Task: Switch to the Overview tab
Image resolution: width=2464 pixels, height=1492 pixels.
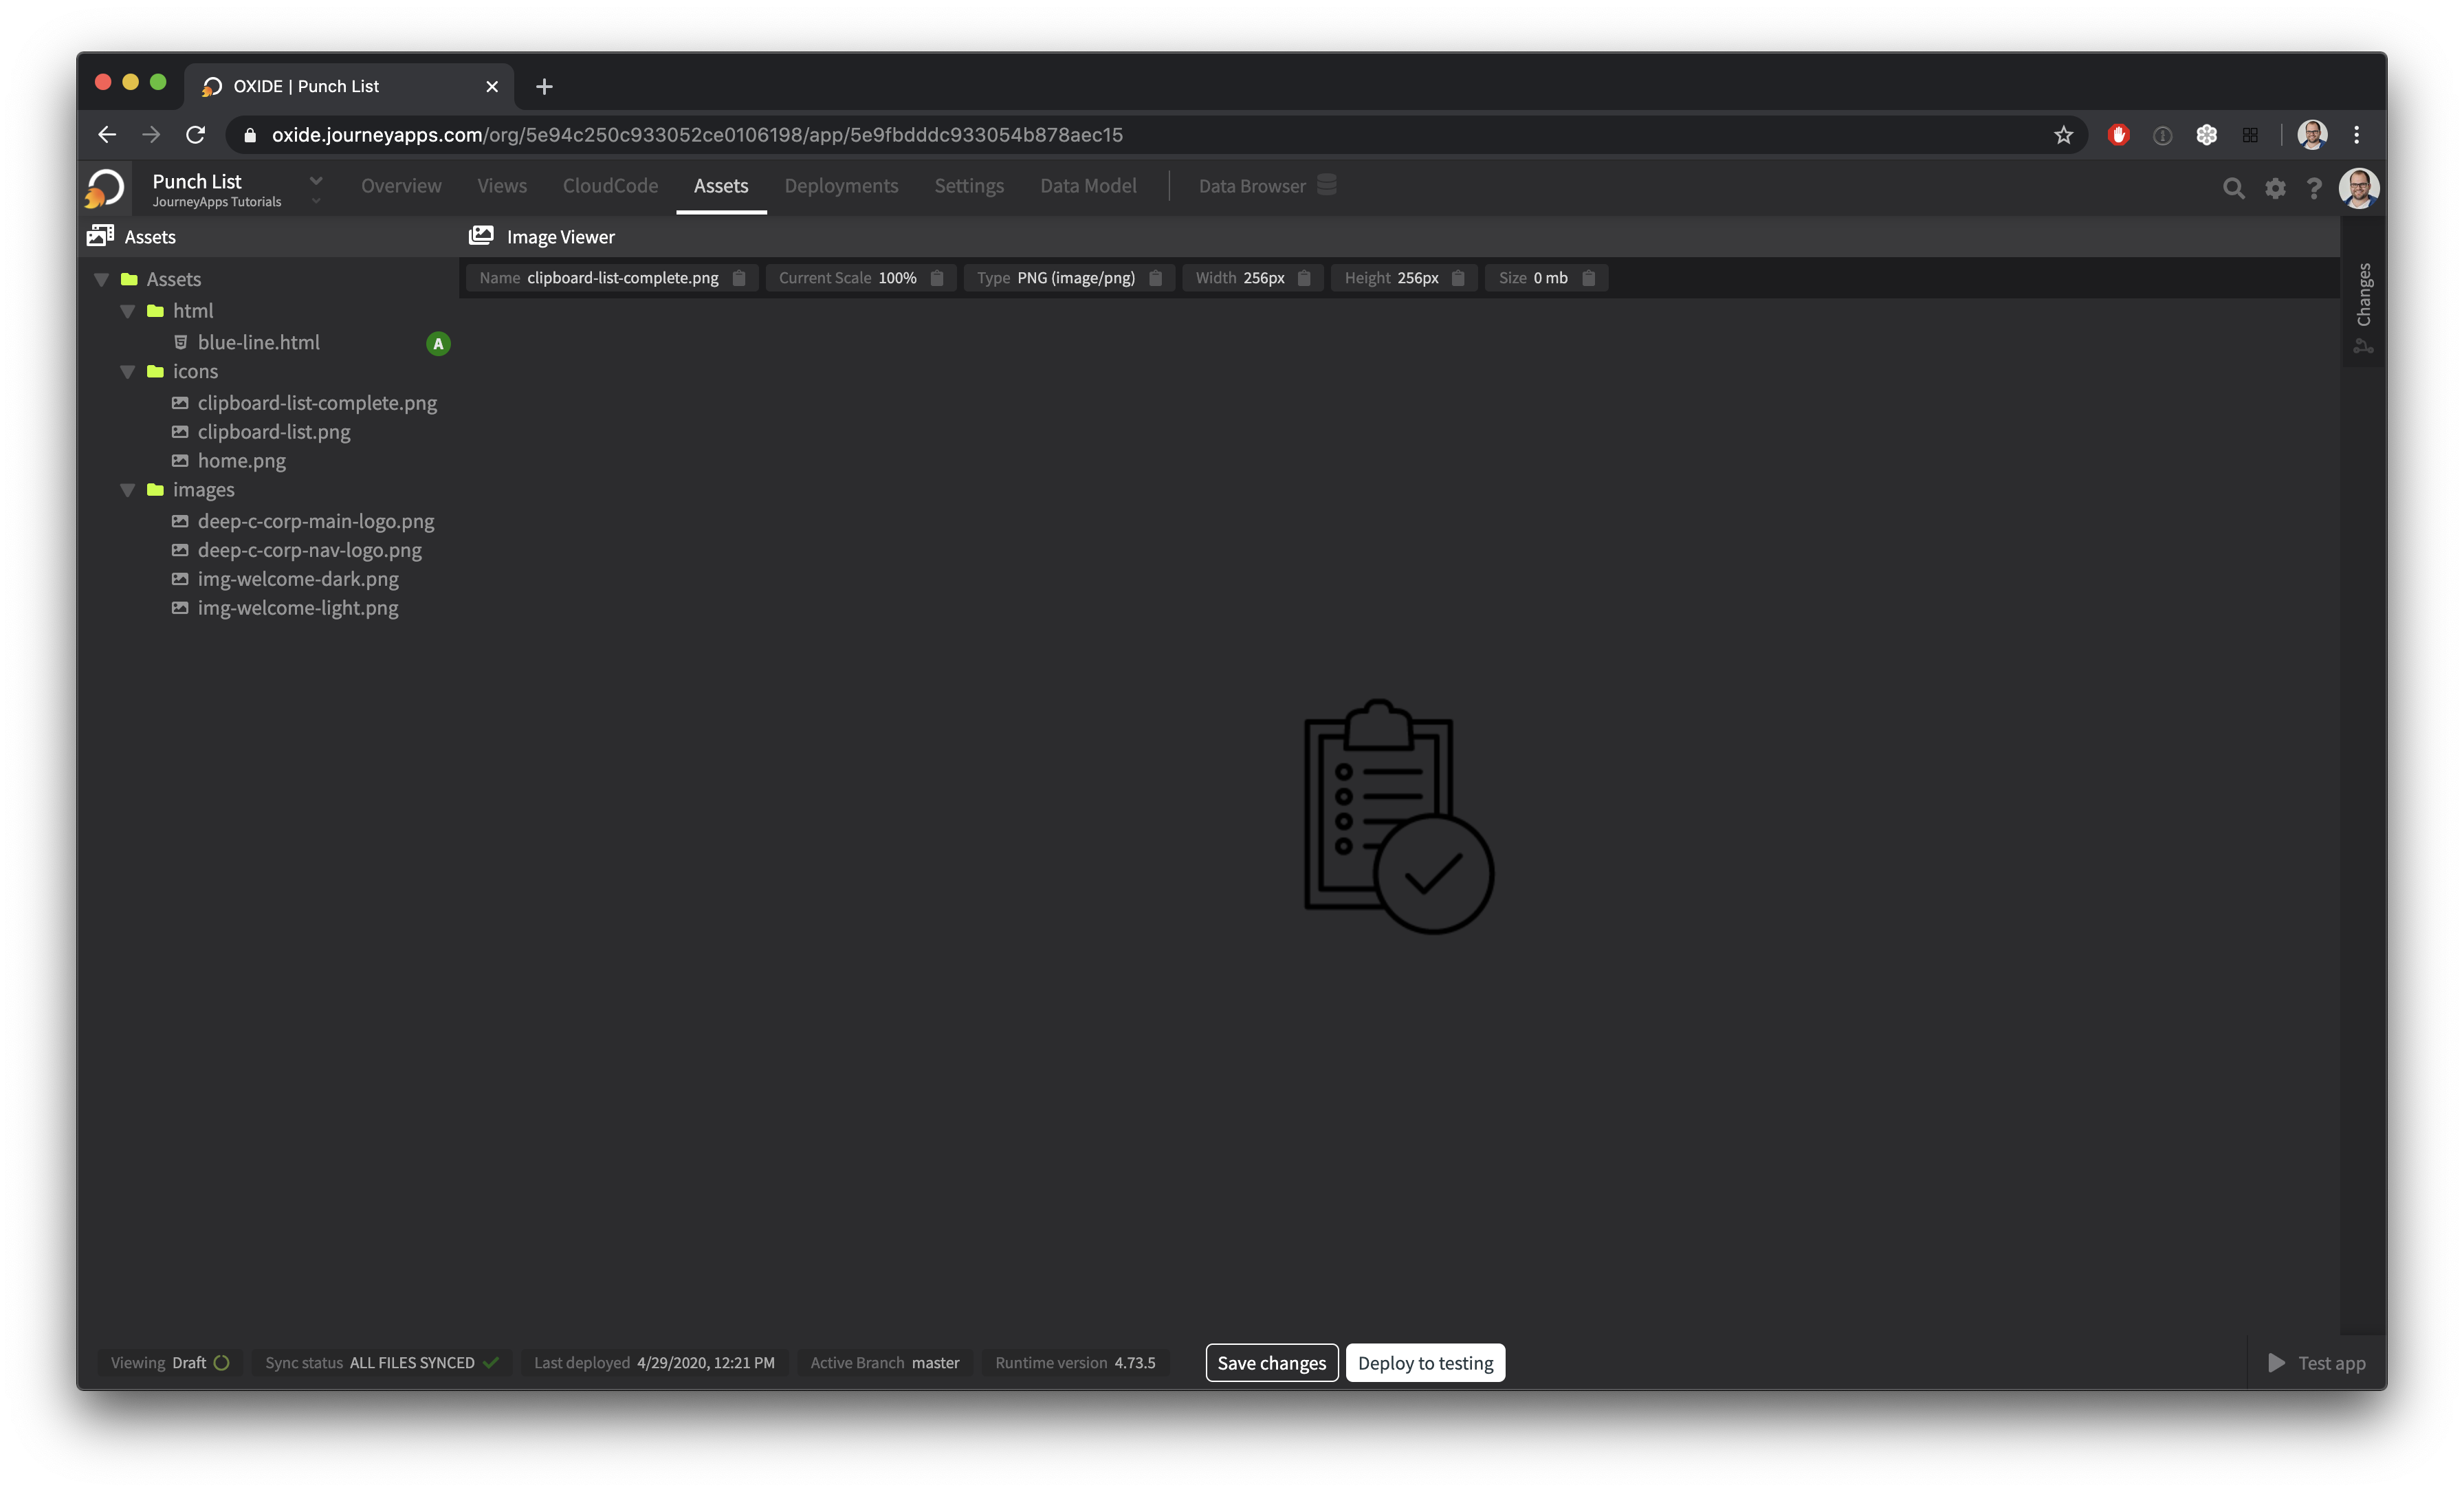Action: click(x=401, y=185)
